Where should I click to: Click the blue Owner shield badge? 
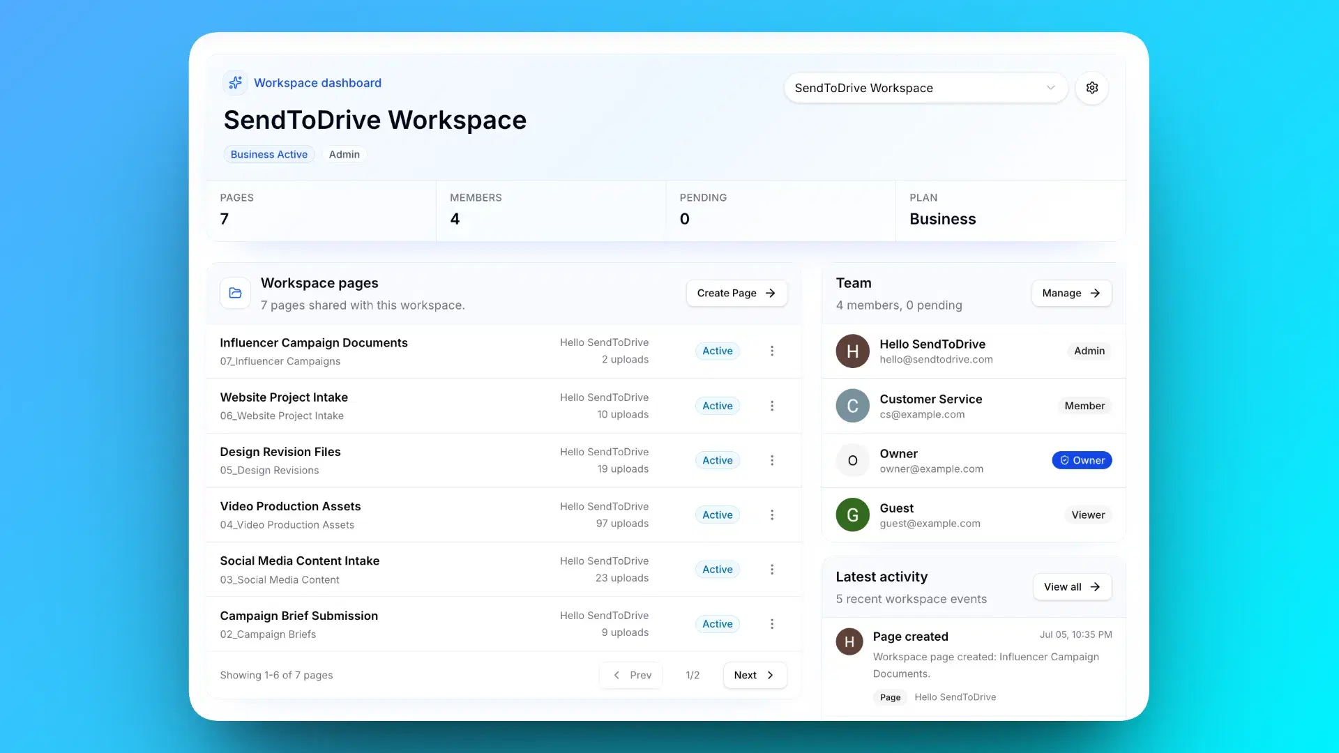click(x=1082, y=460)
